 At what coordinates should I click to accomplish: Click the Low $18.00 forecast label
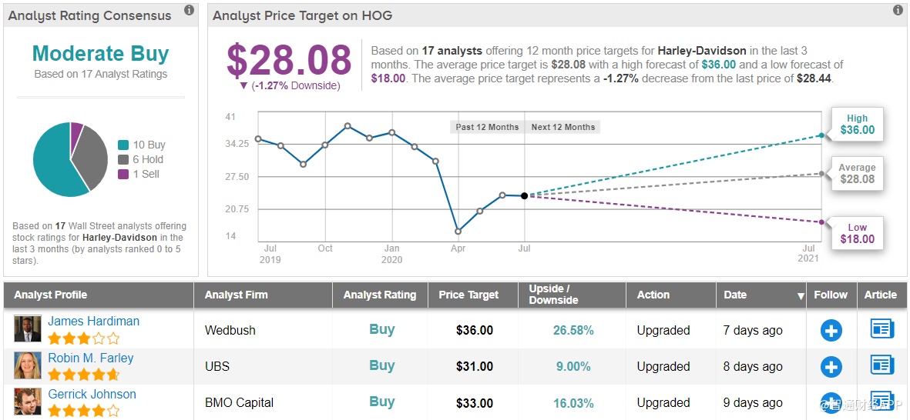click(x=857, y=234)
